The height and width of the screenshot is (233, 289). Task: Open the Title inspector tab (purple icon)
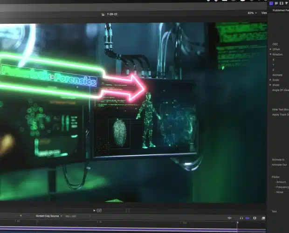click(271, 3)
